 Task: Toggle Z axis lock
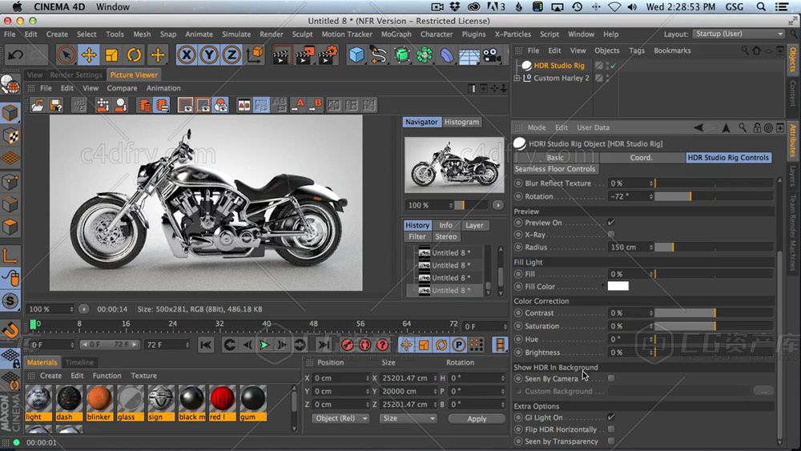231,54
